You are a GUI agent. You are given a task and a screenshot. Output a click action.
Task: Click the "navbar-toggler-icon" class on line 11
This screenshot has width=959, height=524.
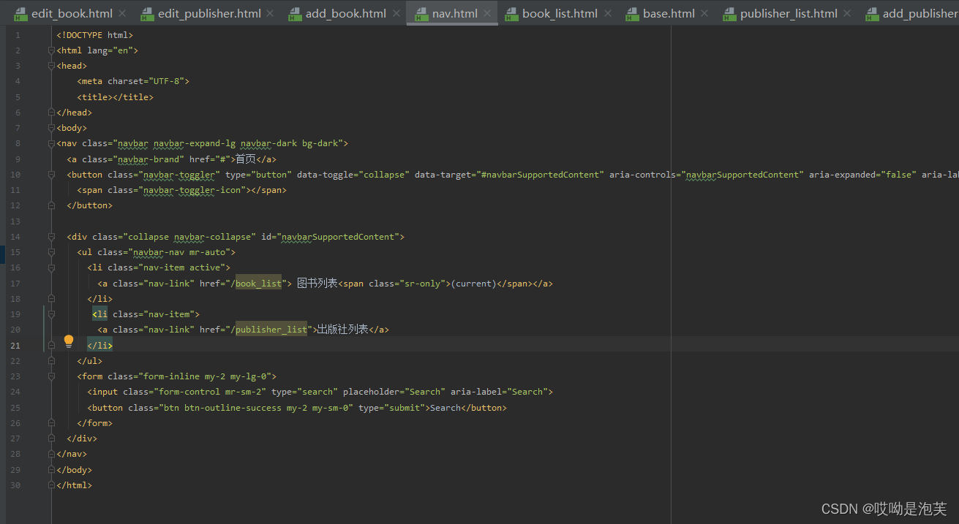coord(192,190)
